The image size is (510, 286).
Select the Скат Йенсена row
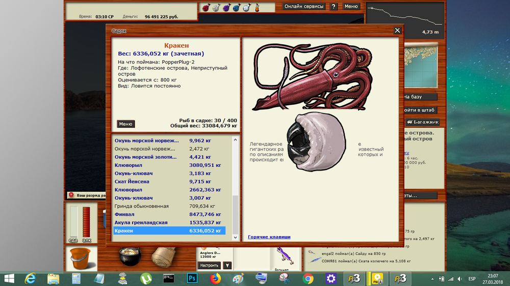(x=169, y=182)
